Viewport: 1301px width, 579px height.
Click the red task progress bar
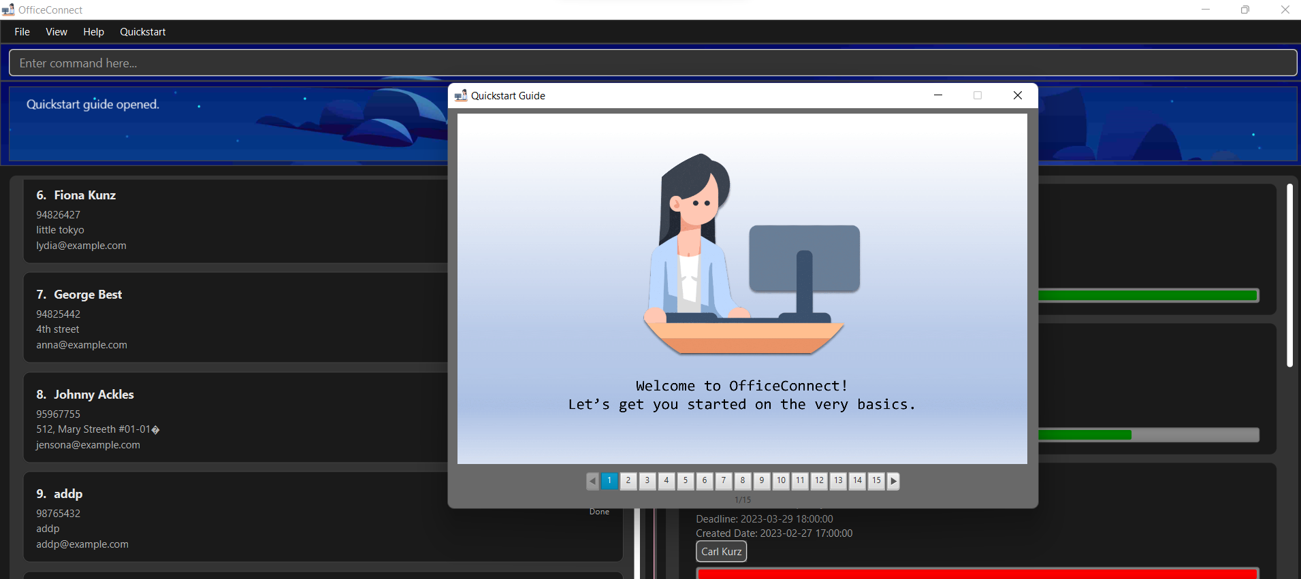977,574
